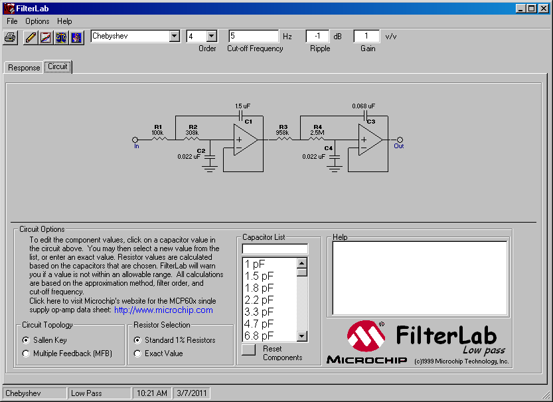This screenshot has height=402, width=553.
Task: Click the Reset Components button
Action: tap(249, 350)
